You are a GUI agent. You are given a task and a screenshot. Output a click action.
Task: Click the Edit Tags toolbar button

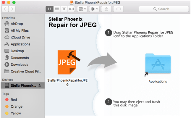(x=118, y=9)
